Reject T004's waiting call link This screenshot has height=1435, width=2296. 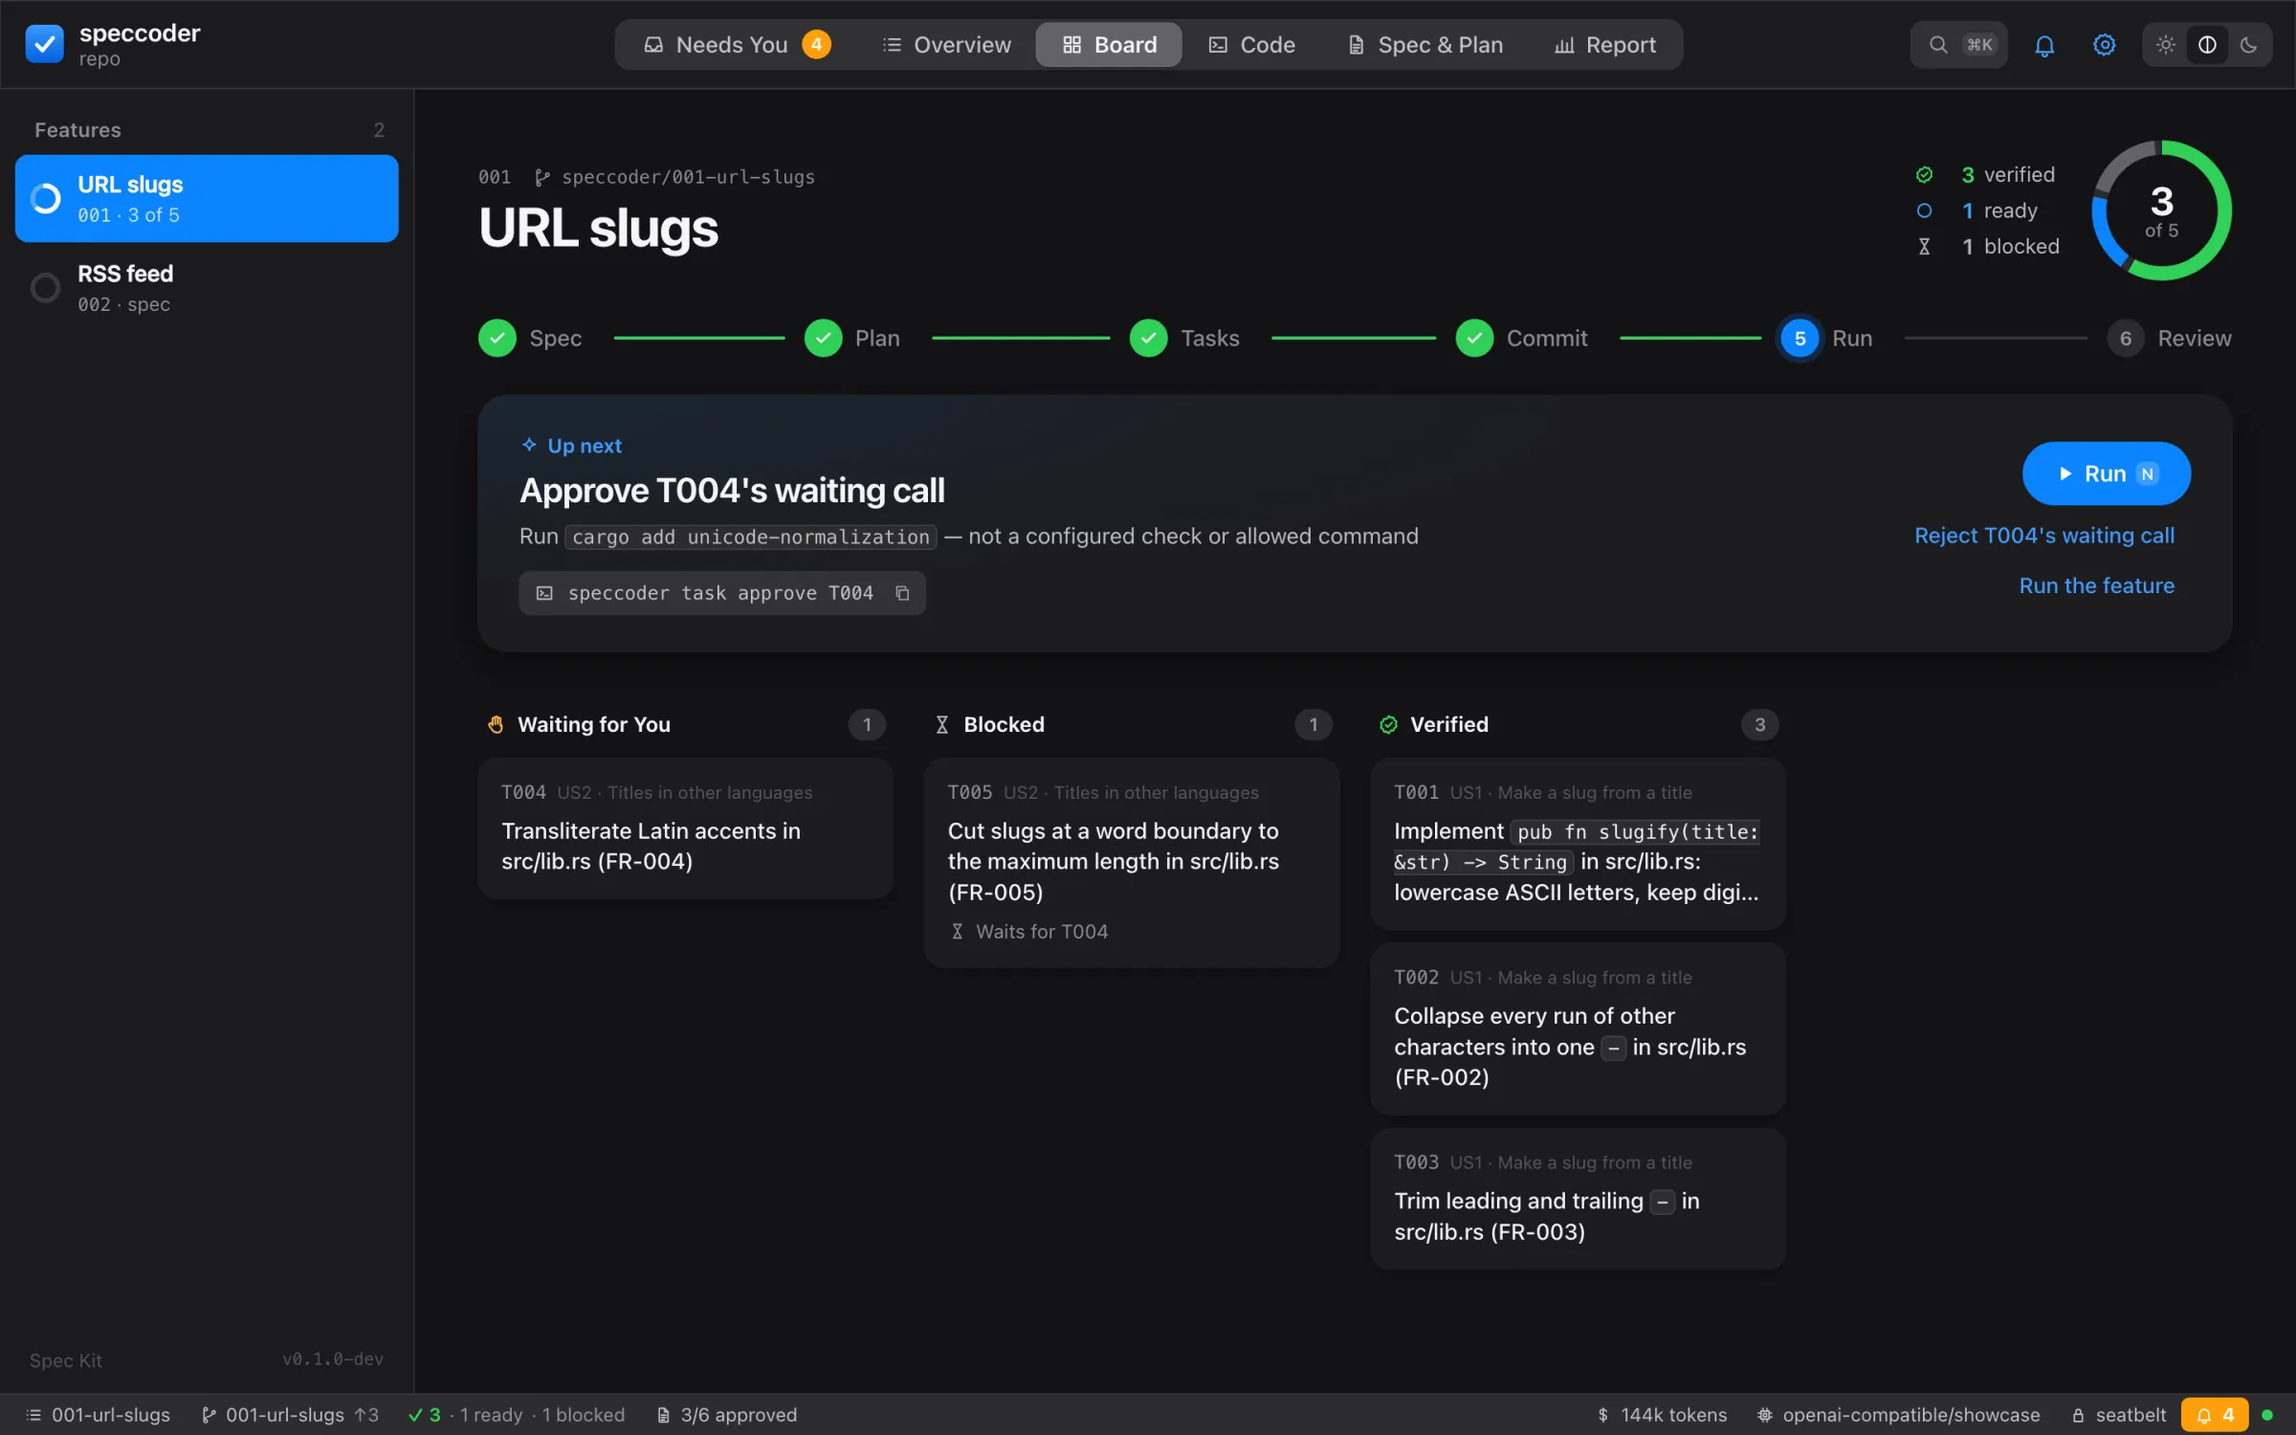point(2043,536)
